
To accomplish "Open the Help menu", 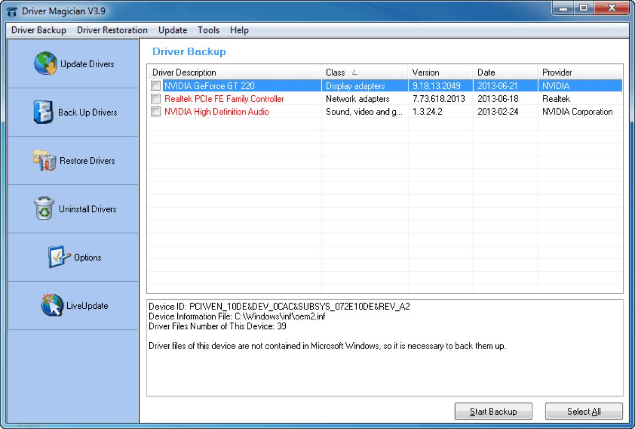I will pyautogui.click(x=239, y=30).
